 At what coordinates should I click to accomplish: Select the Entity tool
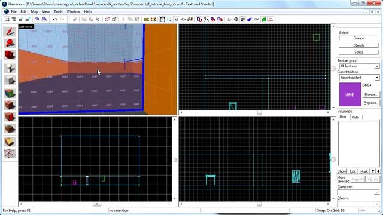[x=10, y=68]
